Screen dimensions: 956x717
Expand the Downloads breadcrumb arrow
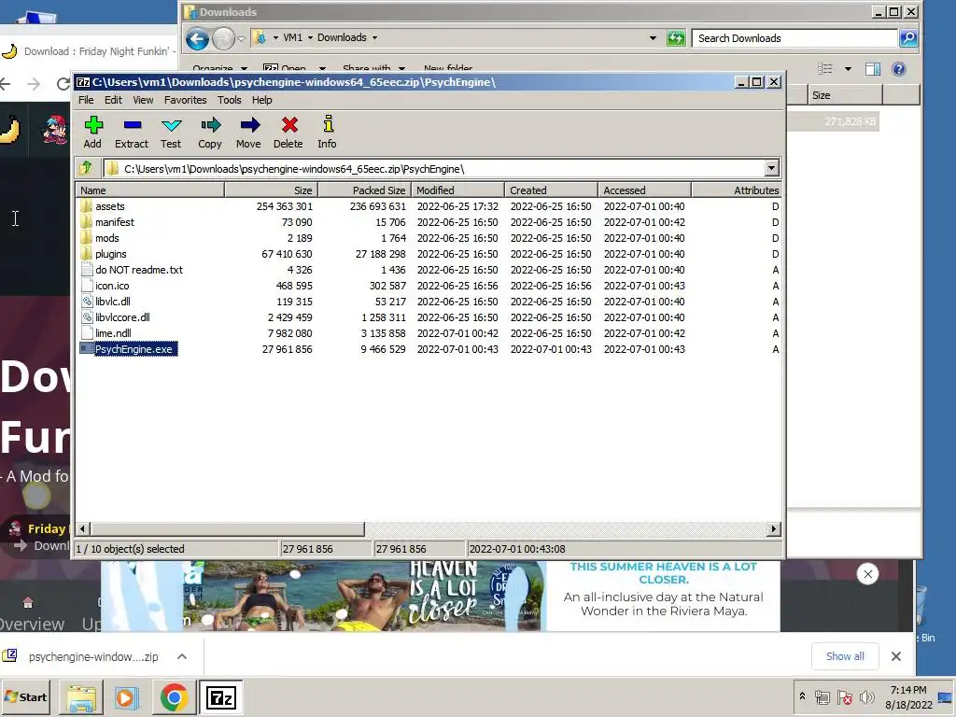click(x=374, y=37)
